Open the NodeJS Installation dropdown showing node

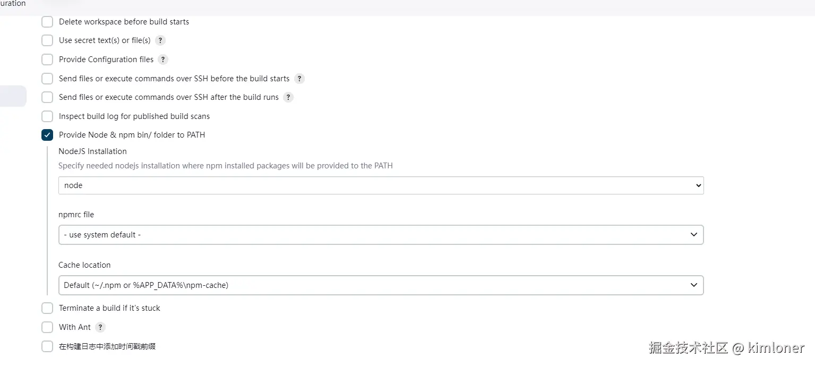[381, 185]
